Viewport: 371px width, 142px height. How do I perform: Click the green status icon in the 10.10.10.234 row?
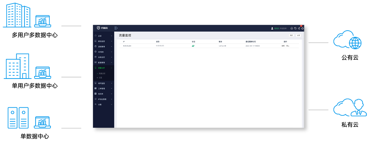point(193,46)
